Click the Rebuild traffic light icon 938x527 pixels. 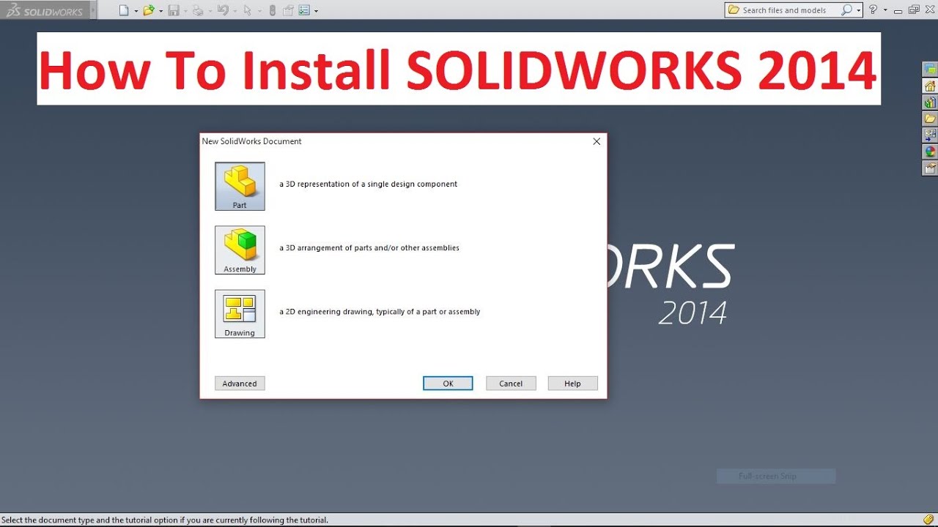273,10
